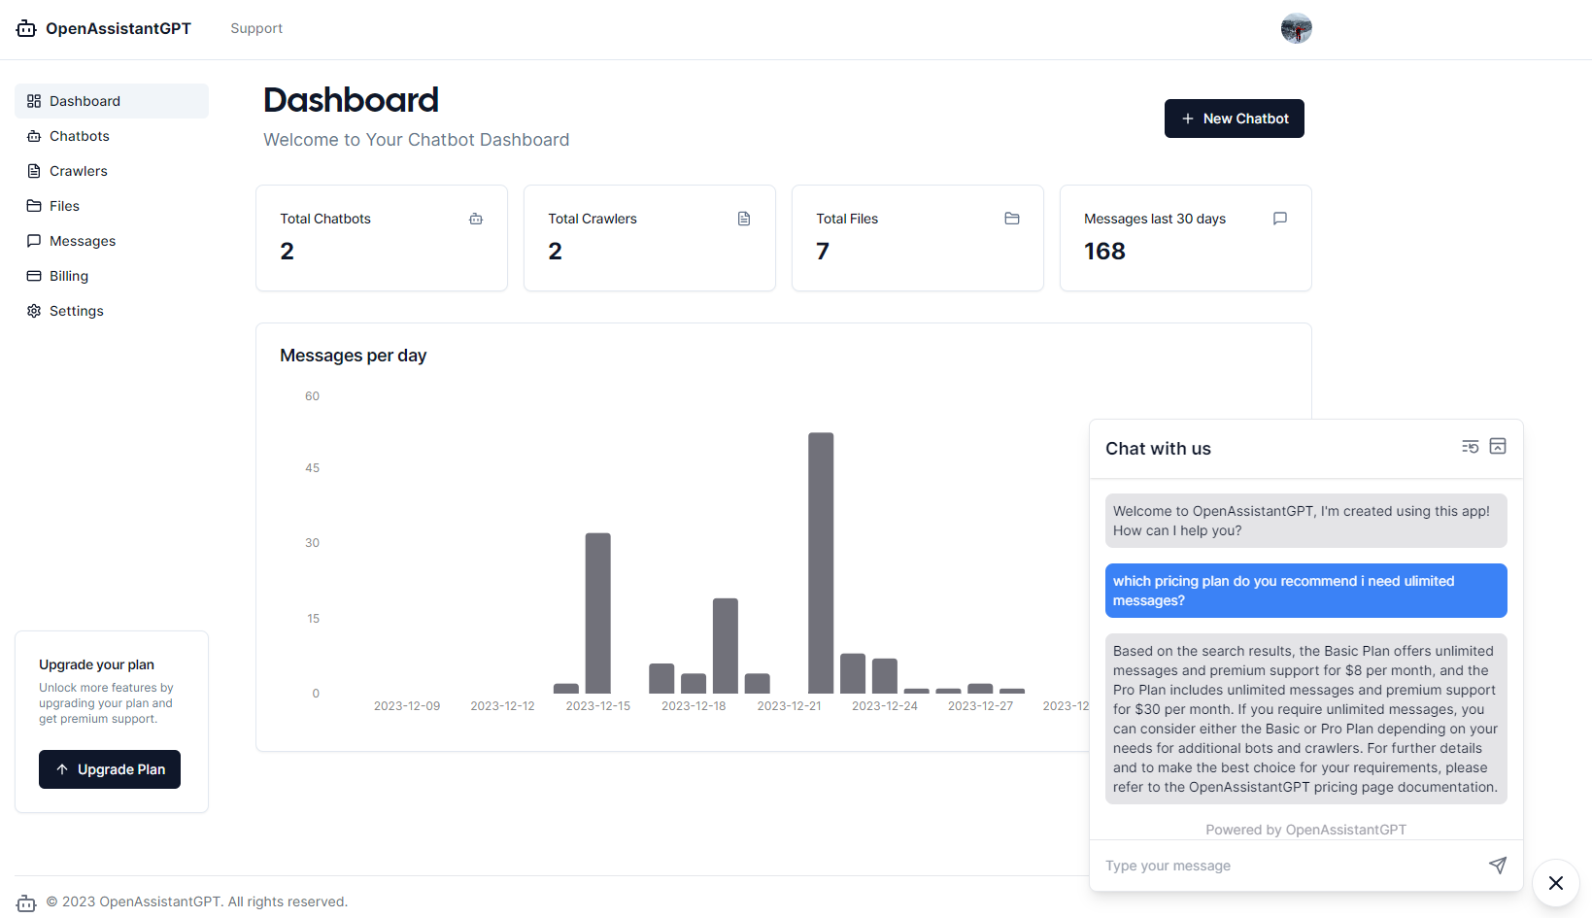The height and width of the screenshot is (918, 1592).
Task: Click the Upgrade Plan button
Action: pos(110,769)
